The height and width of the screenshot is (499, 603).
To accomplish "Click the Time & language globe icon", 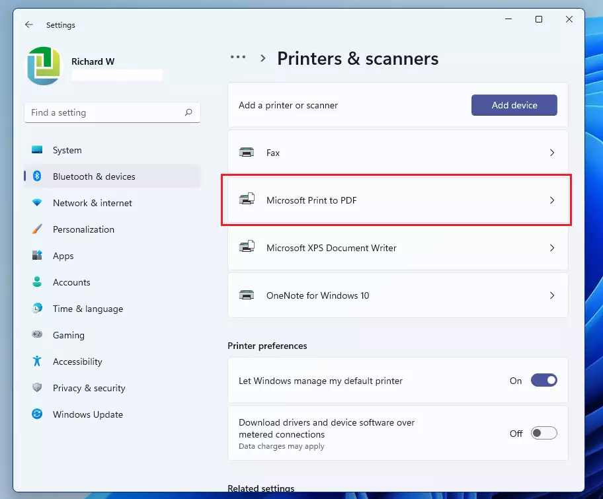I will (37, 308).
